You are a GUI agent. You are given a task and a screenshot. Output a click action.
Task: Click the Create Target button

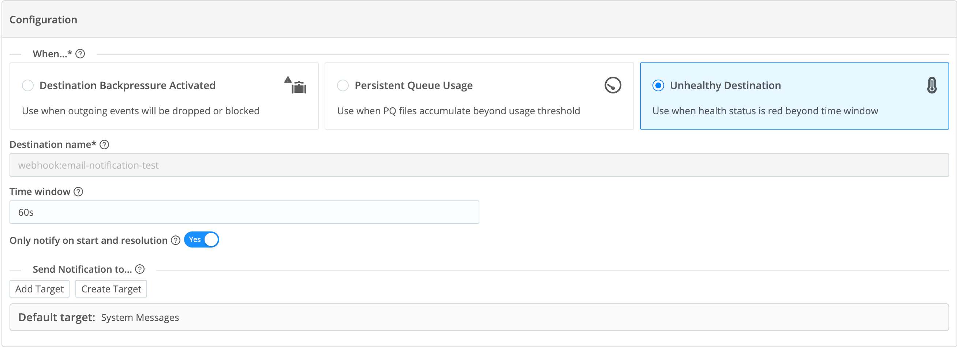[111, 289]
